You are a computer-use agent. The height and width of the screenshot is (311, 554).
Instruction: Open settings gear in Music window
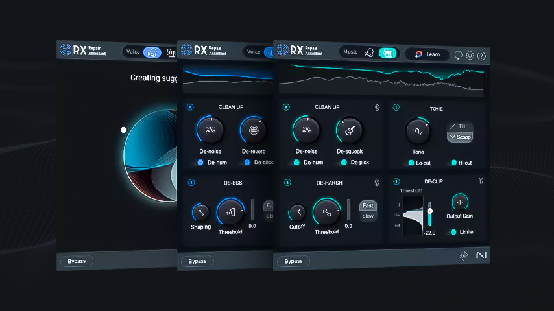pos(470,56)
